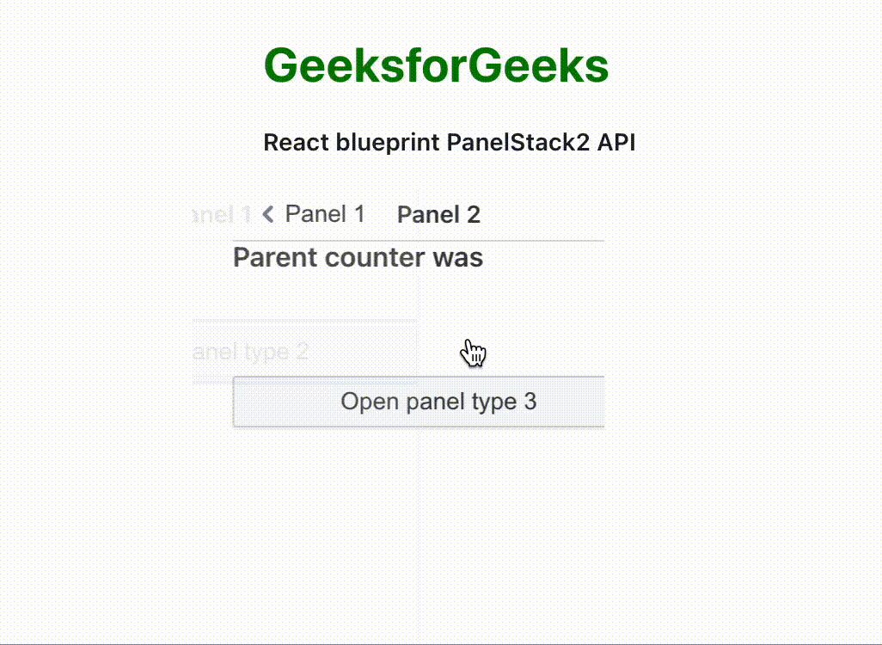Image resolution: width=882 pixels, height=645 pixels.
Task: Click the word API in the subtitle
Action: pos(616,143)
